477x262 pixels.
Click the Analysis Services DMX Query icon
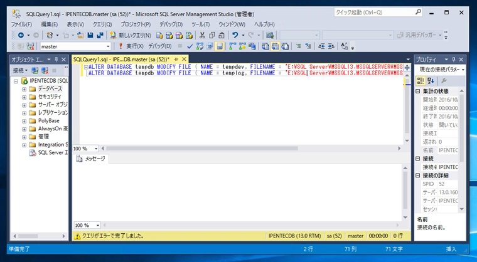[x=179, y=35]
